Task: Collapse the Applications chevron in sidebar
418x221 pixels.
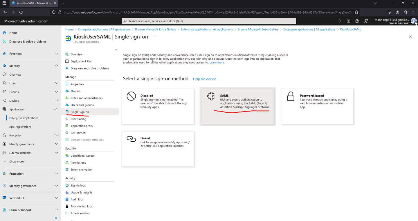Action: click(57, 109)
